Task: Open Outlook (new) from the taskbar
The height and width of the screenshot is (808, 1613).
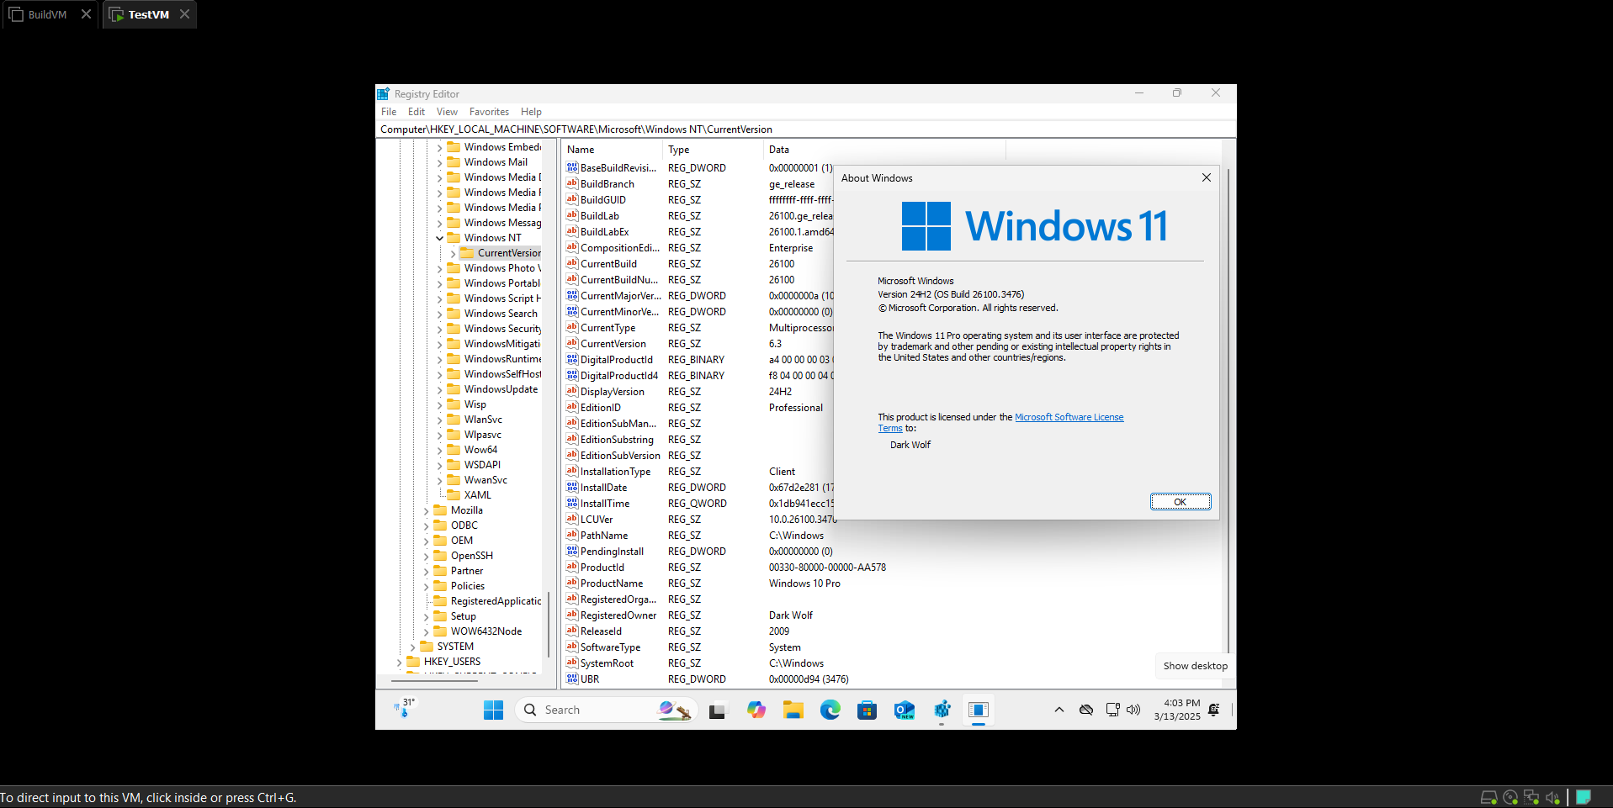Action: point(905,710)
